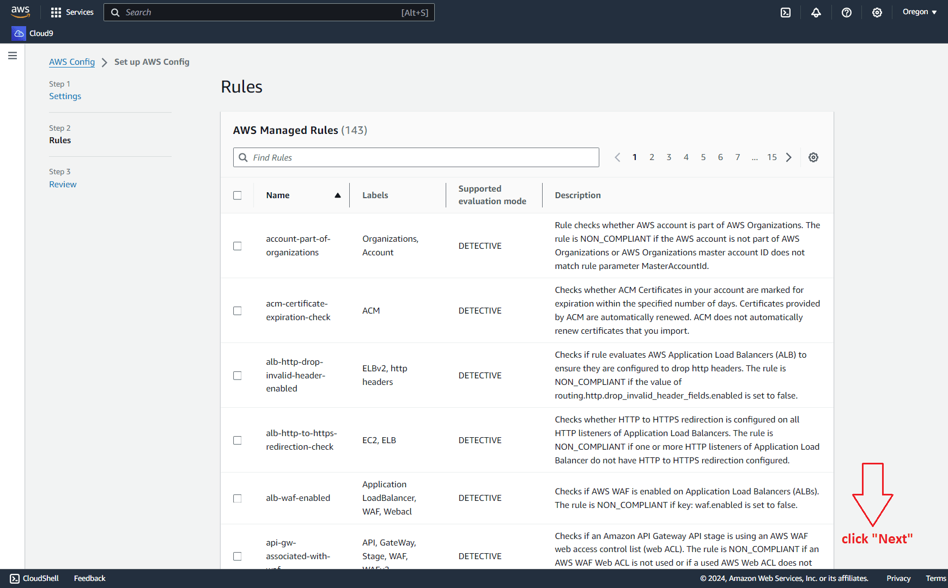948x588 pixels.
Task: Check api-gw-associated-with-waf rule
Action: (x=238, y=556)
